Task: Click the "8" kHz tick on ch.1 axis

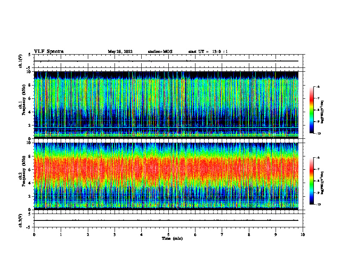Action: 30,85
